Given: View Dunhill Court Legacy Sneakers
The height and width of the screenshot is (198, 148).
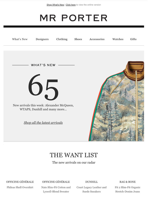Looking at the screenshot, I should point(92,189).
